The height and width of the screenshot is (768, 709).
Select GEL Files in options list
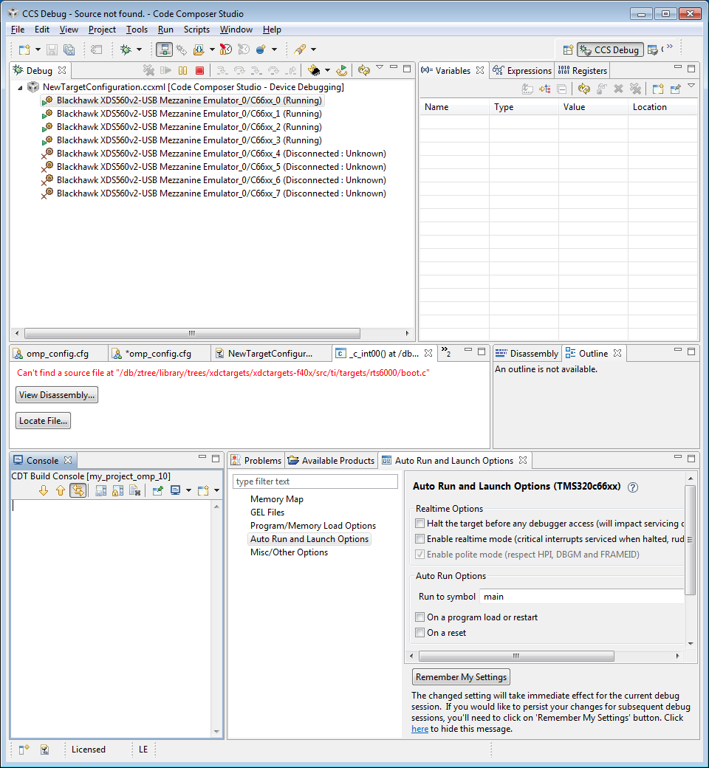(x=267, y=512)
